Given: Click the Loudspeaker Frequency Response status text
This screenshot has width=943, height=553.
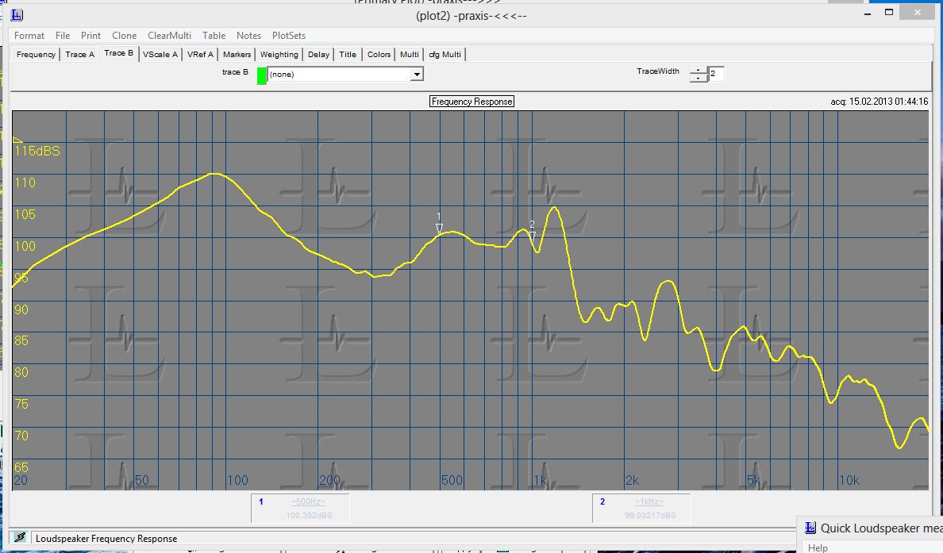Looking at the screenshot, I should 106,539.
